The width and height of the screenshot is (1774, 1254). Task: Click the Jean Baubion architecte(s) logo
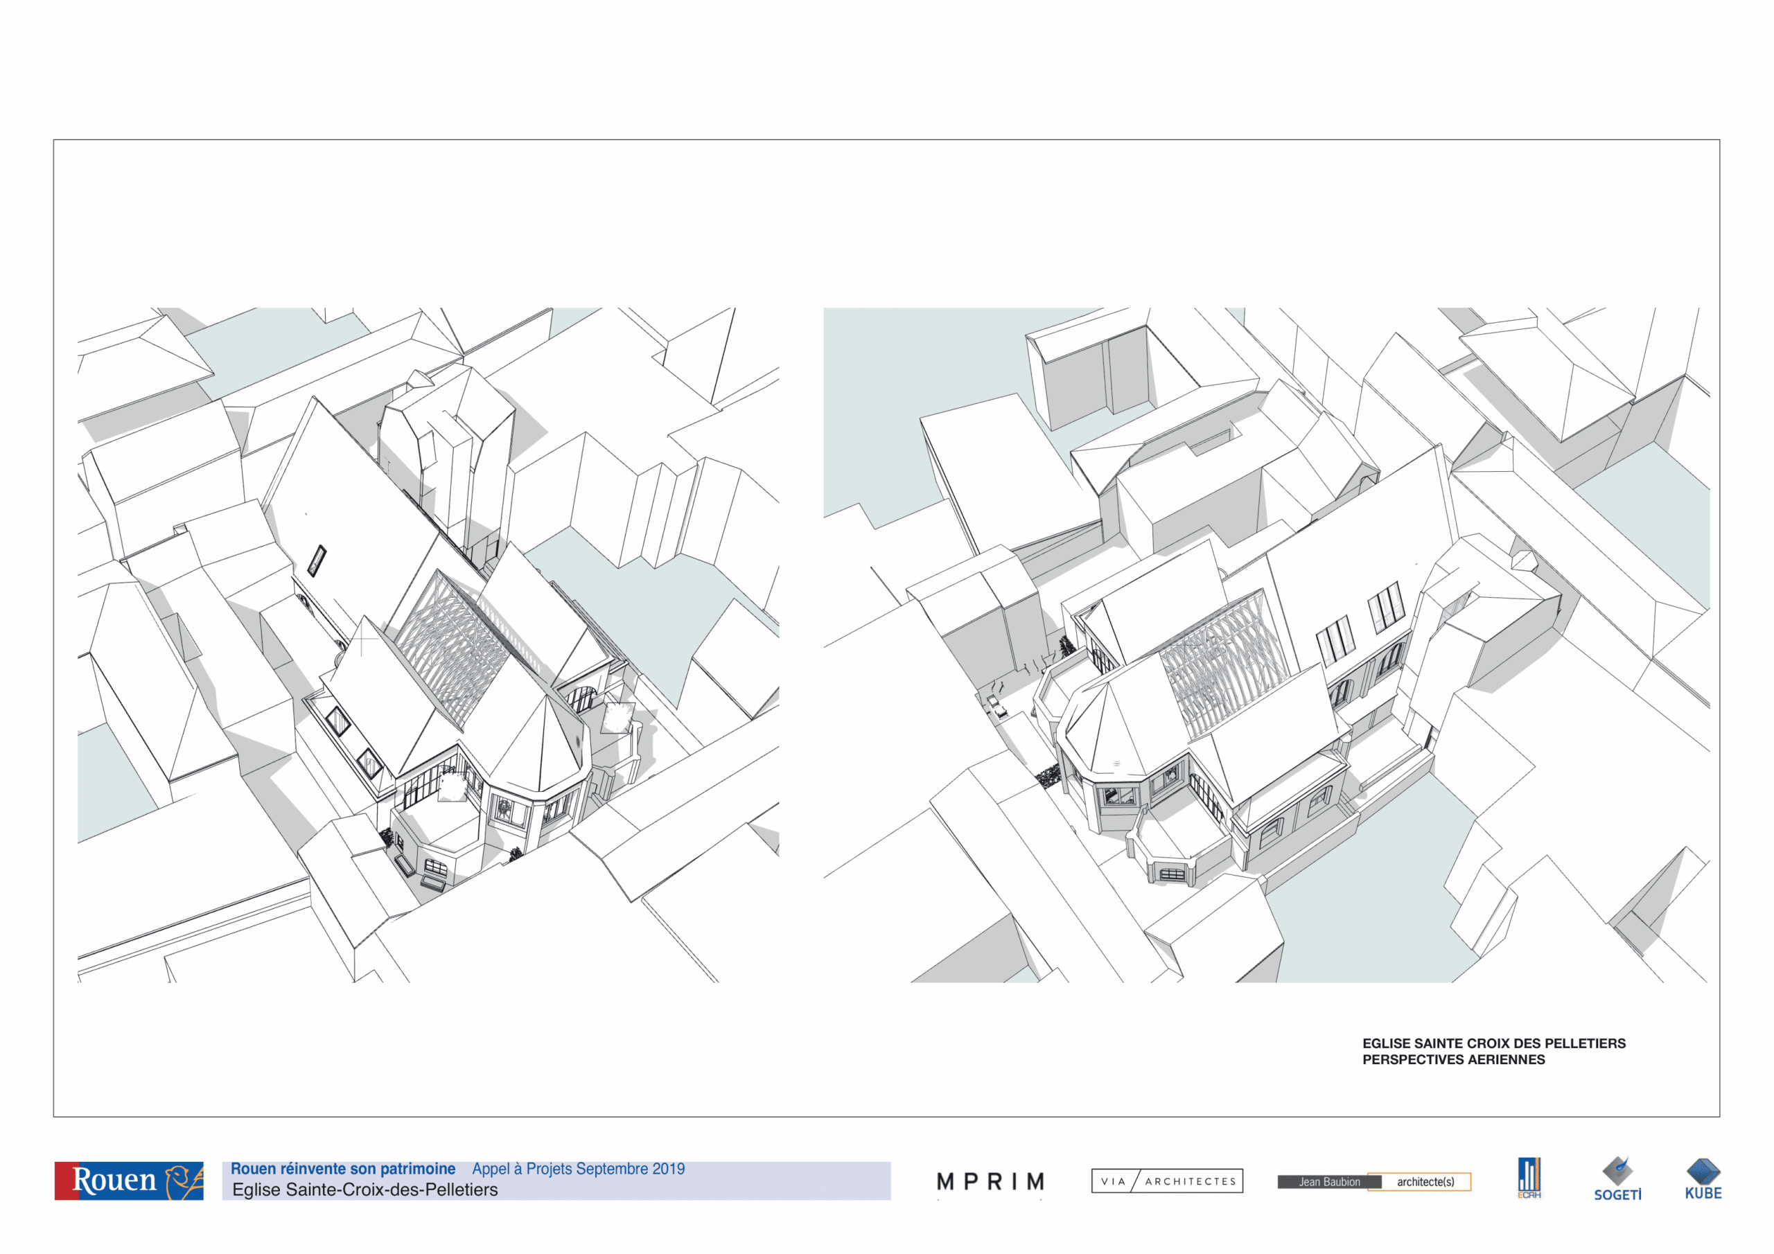tap(1373, 1181)
